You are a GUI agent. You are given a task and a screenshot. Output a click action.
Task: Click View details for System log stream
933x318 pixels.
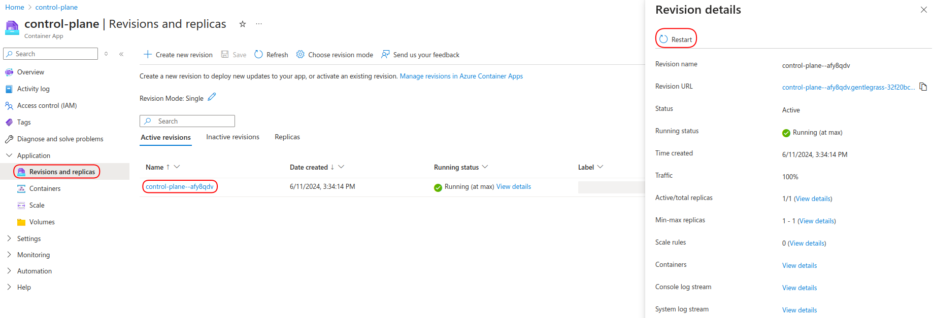(x=799, y=310)
